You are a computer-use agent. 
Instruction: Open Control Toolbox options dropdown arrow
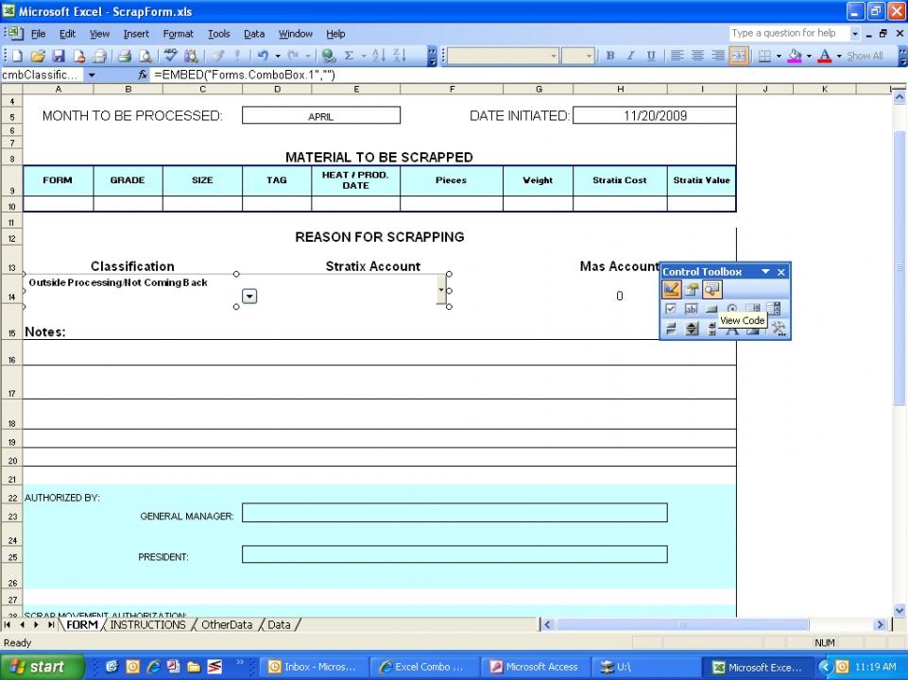pos(765,271)
